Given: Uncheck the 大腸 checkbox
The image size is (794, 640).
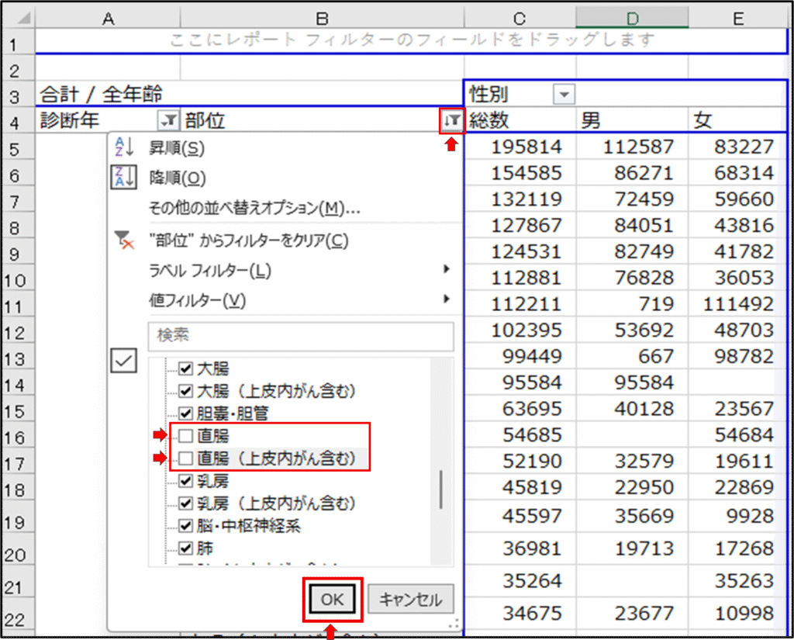Looking at the screenshot, I should point(186,368).
